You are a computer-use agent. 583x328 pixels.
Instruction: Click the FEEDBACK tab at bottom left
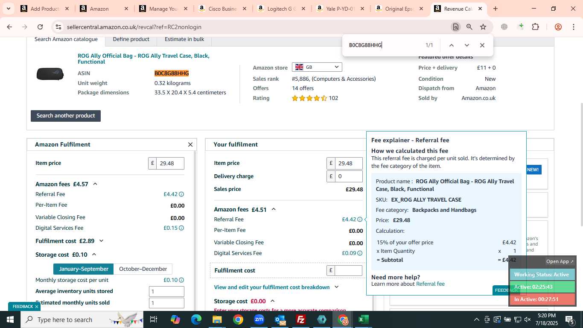click(22, 307)
